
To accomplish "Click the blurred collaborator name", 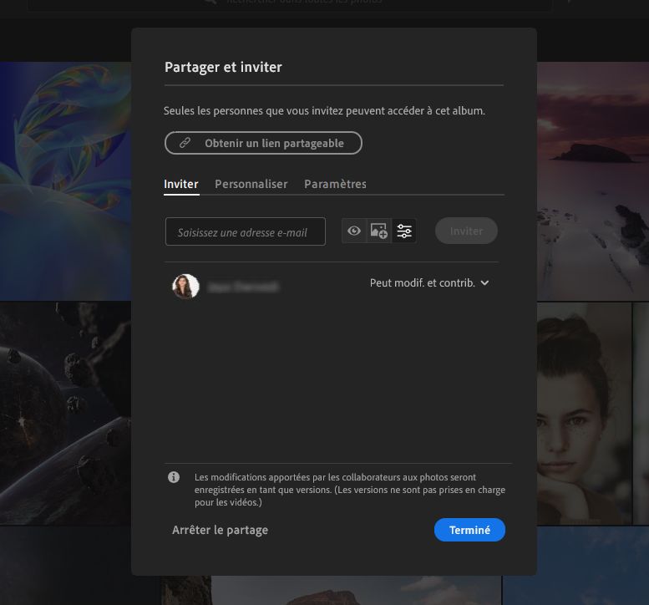I will 243,287.
